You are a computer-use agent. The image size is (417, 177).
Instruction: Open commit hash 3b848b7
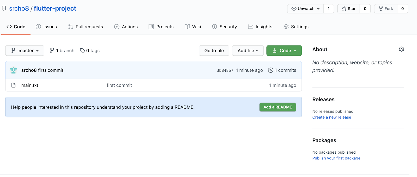pos(225,70)
